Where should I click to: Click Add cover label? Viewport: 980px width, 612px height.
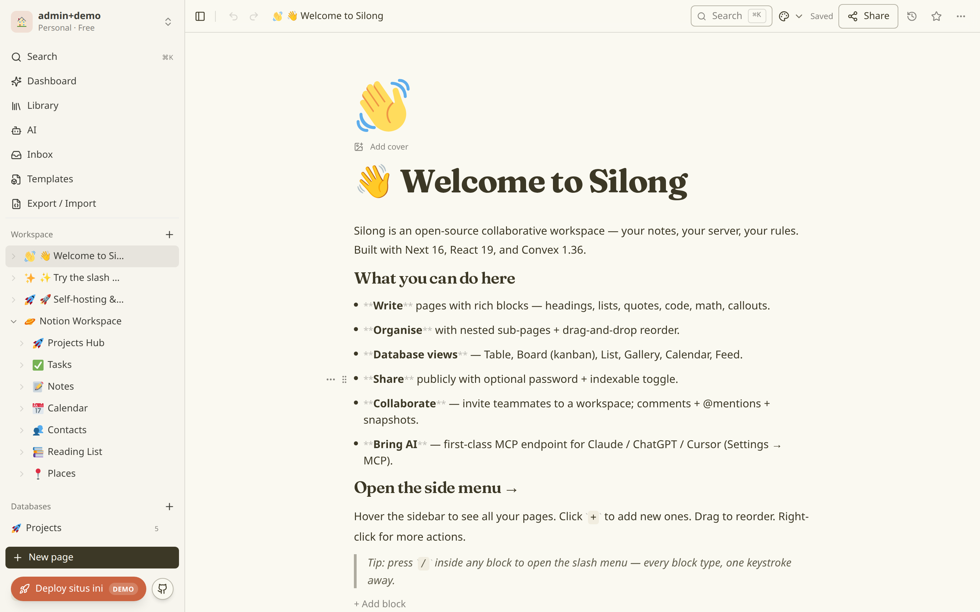tap(389, 147)
